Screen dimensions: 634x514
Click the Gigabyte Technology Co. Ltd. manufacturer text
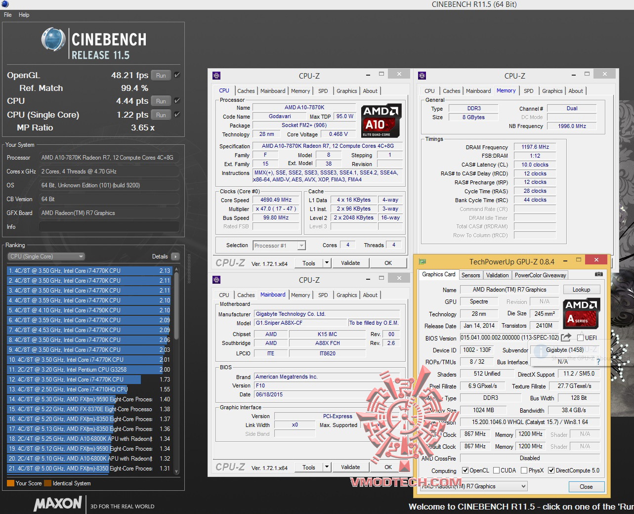coord(291,314)
